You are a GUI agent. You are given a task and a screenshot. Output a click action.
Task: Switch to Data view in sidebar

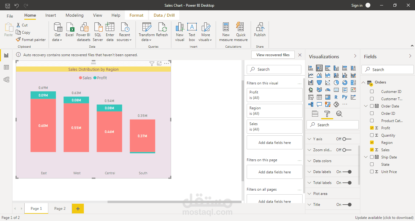click(x=6, y=67)
